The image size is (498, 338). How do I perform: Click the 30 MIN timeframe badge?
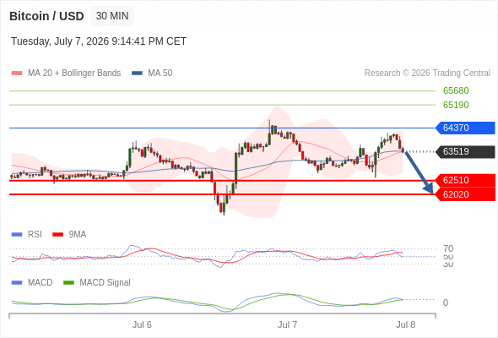tap(112, 16)
